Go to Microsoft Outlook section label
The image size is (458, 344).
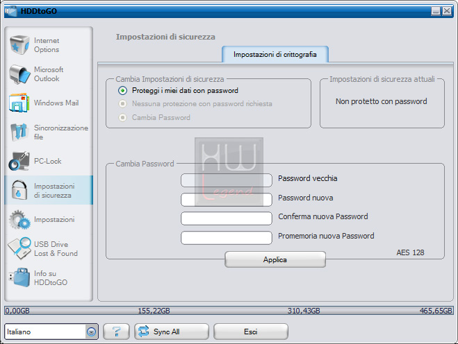[49, 74]
